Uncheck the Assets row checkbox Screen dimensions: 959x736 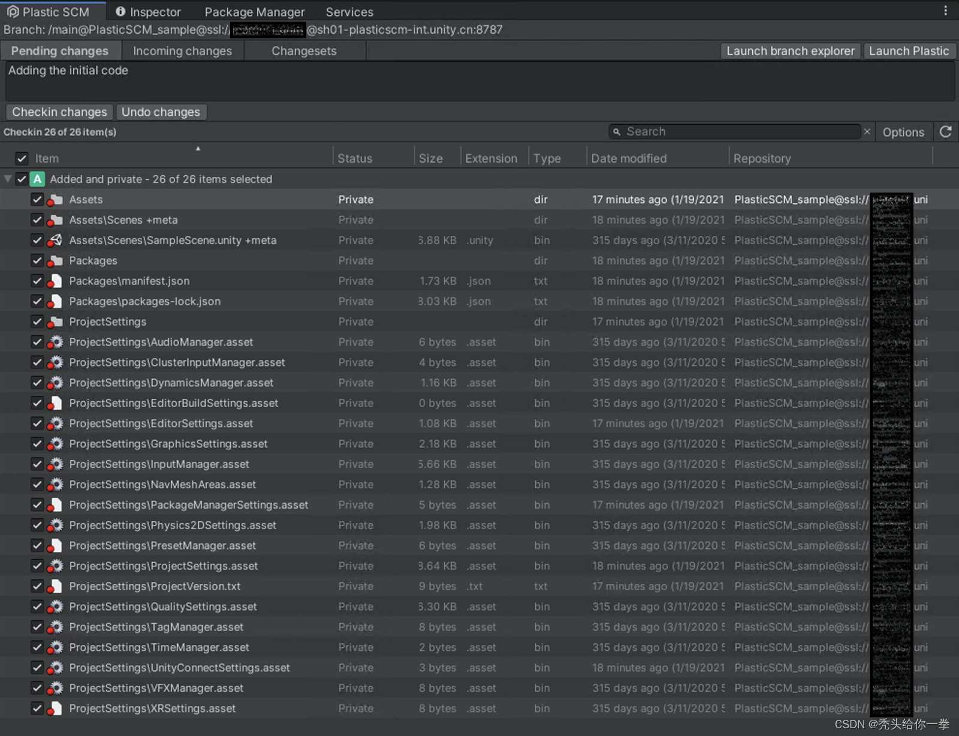pos(37,200)
